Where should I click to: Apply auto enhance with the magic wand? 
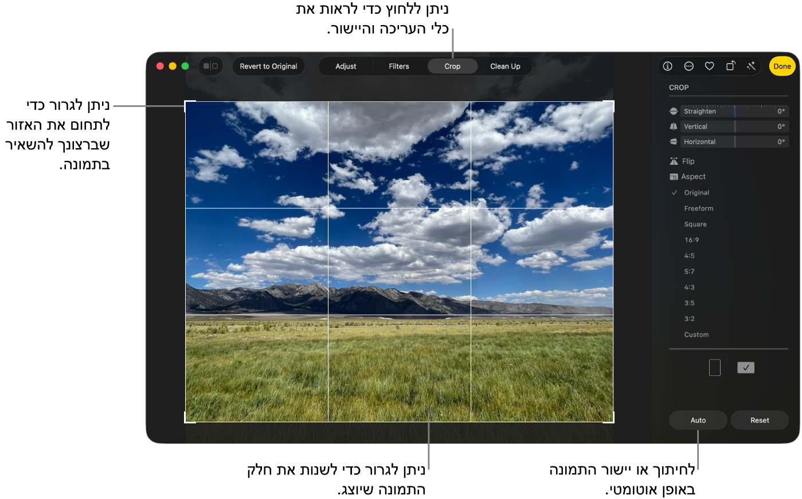(752, 66)
